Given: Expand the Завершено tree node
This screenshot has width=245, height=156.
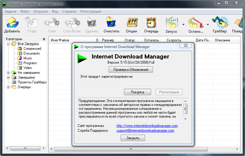Looking at the screenshot, I should [x=8, y=77].
